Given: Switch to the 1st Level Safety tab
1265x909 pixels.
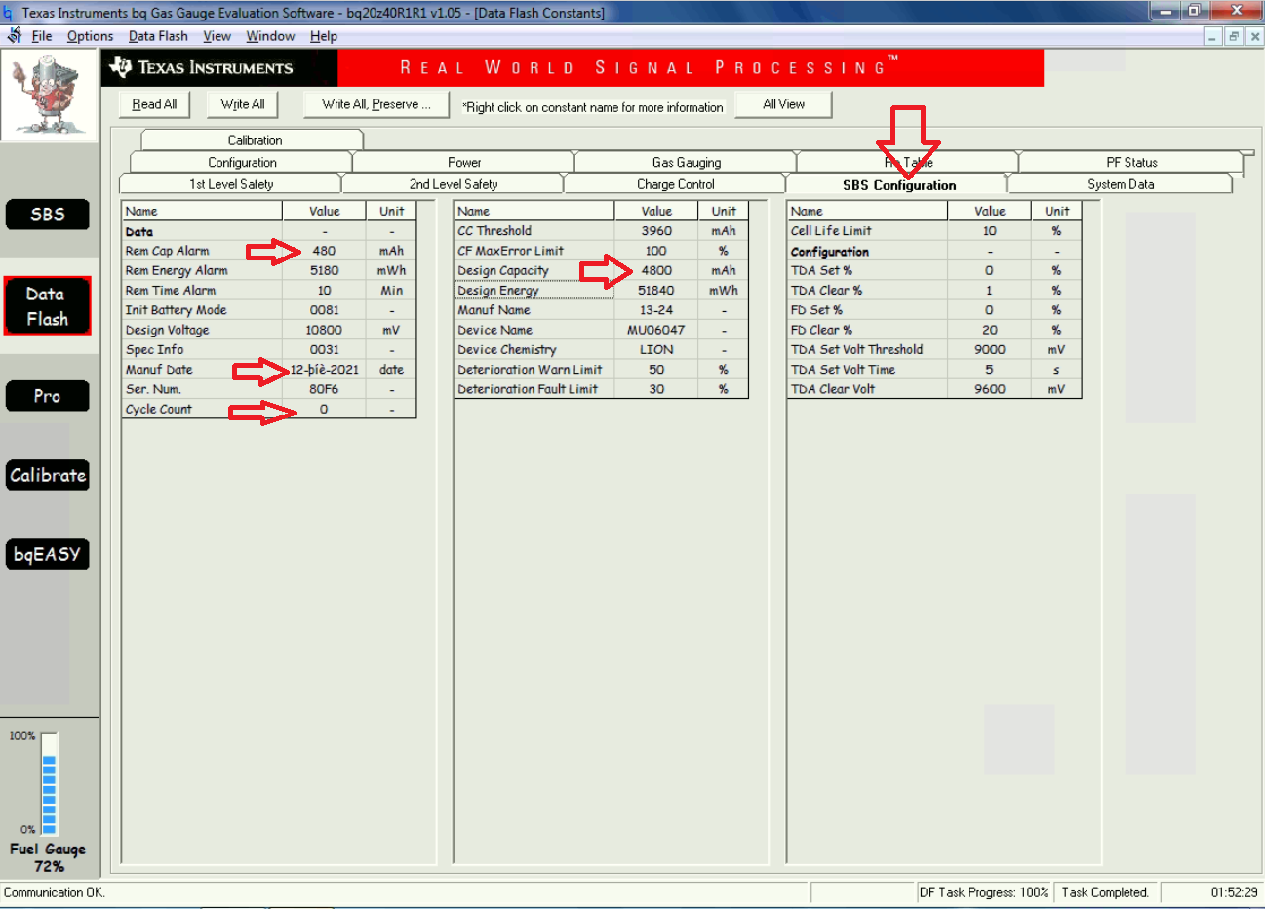Looking at the screenshot, I should point(231,184).
